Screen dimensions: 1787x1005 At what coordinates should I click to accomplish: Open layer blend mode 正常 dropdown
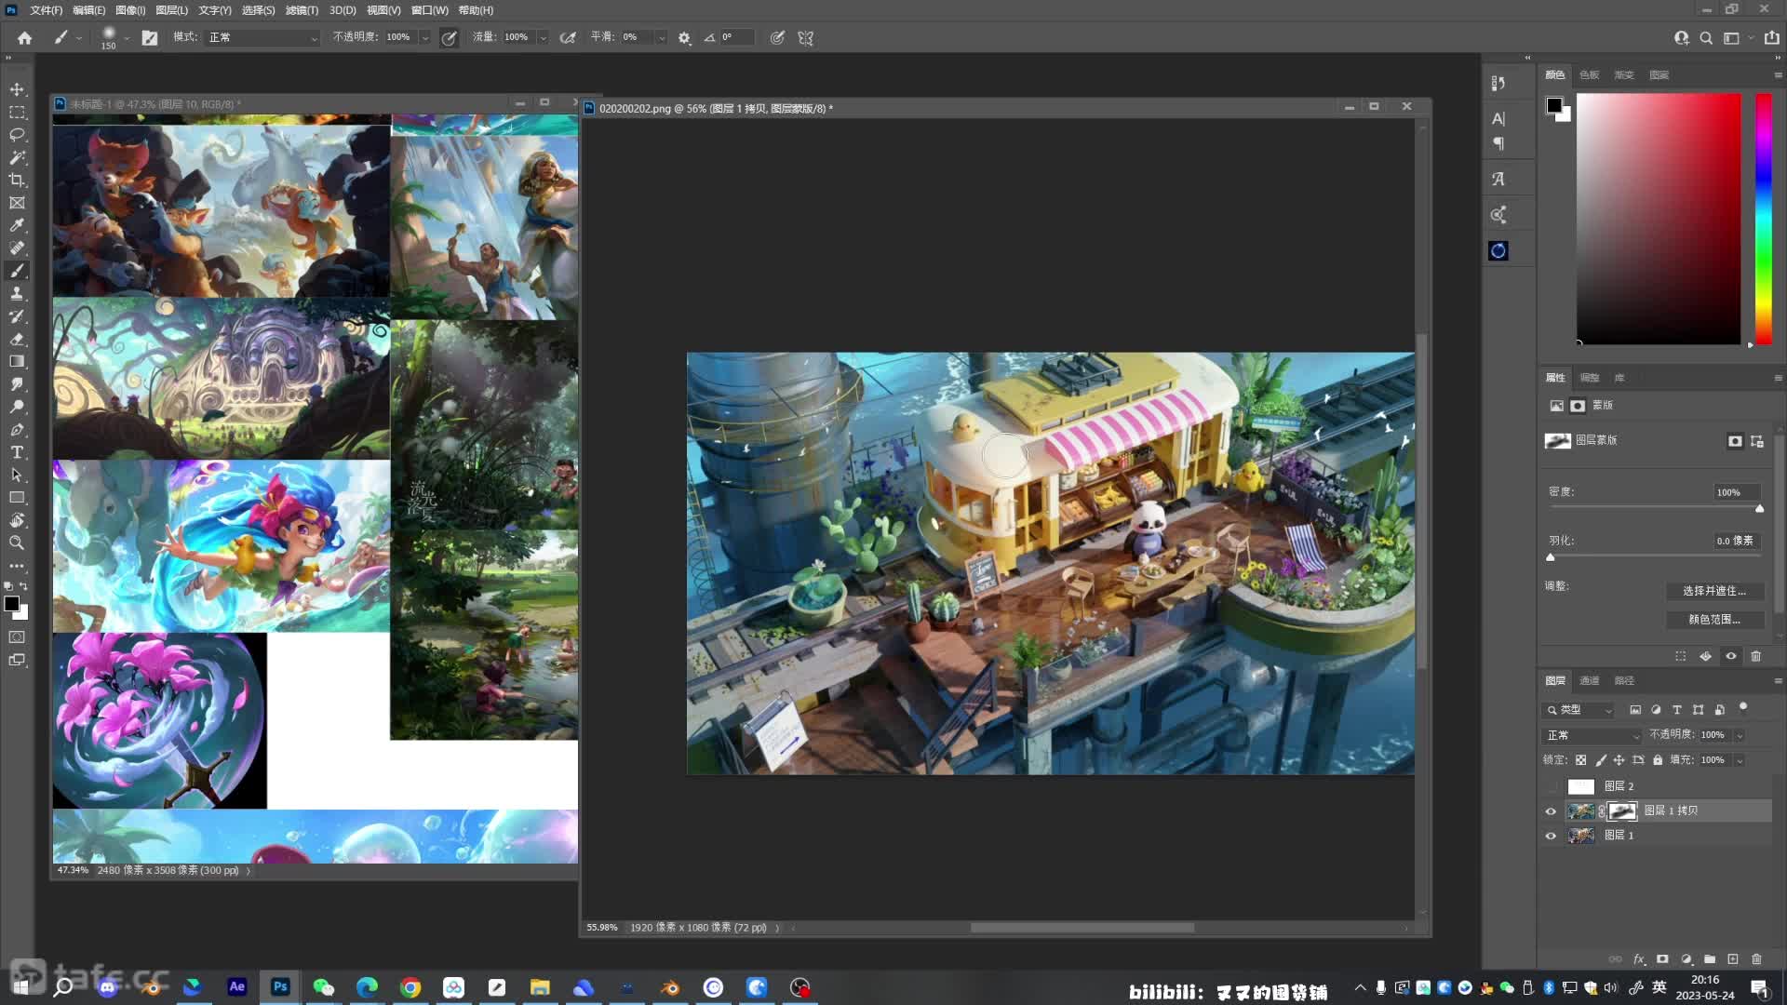tap(1592, 735)
